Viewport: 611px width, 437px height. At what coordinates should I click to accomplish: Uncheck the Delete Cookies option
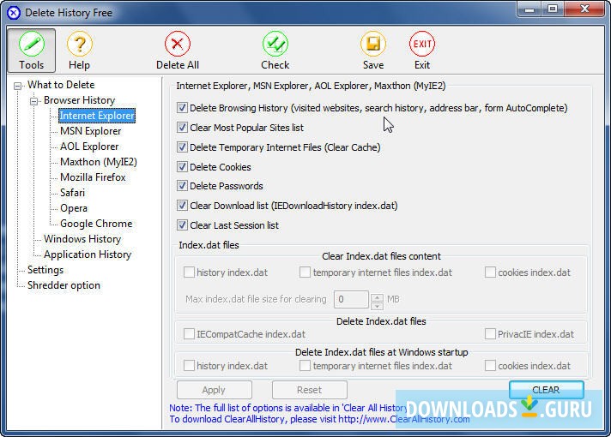point(182,166)
